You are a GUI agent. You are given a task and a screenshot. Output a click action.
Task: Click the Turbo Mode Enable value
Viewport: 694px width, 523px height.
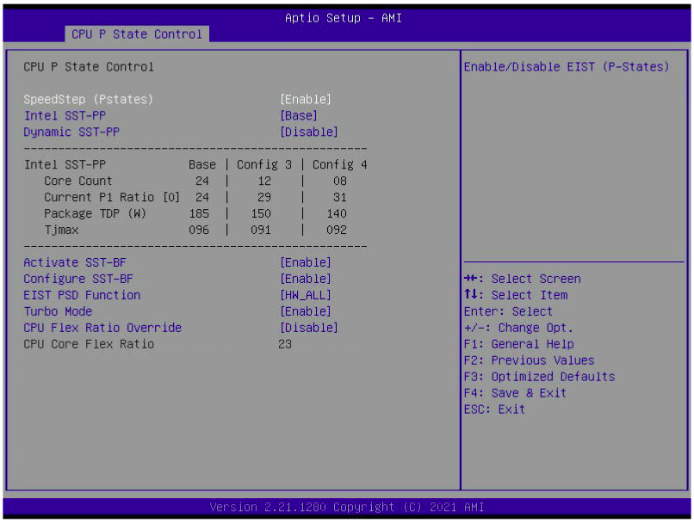pos(306,311)
